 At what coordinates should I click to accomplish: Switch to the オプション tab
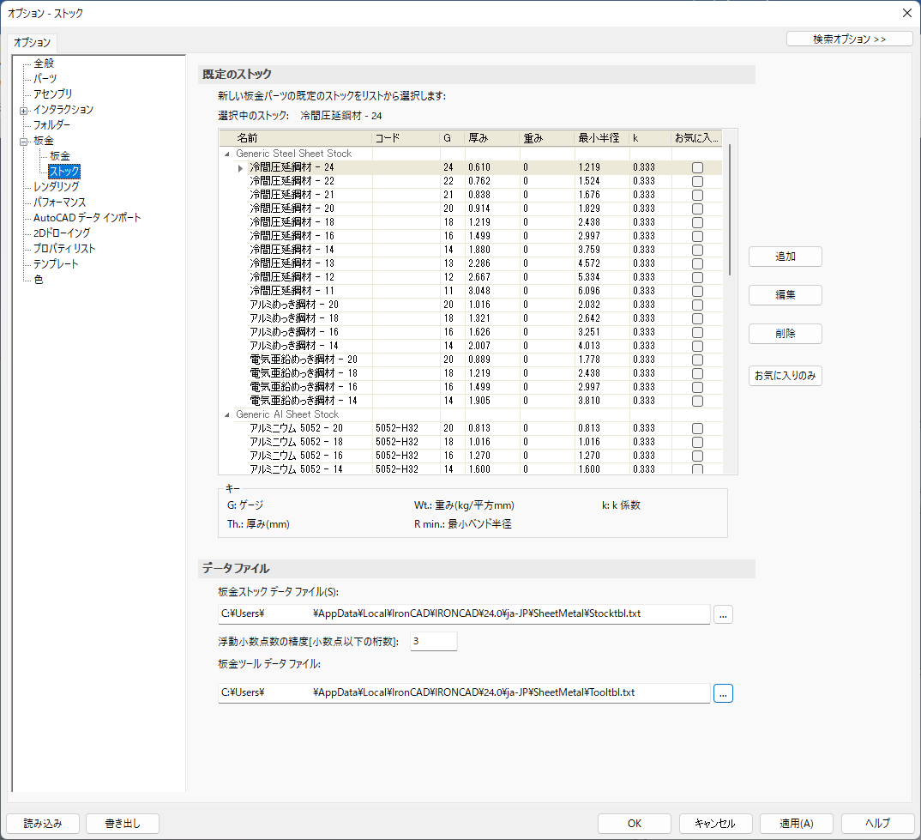(33, 42)
